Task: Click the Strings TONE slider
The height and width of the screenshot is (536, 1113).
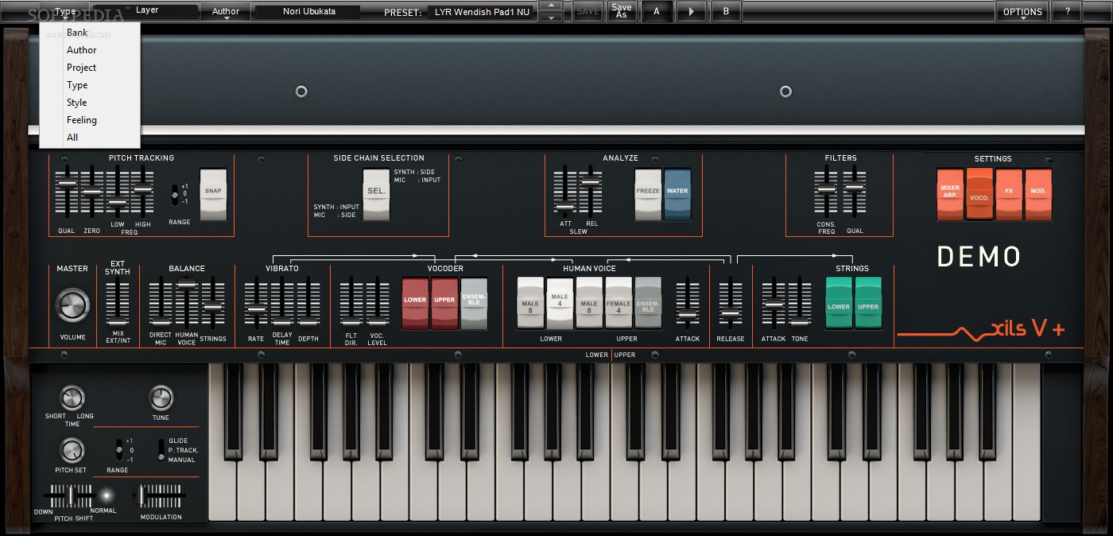Action: (799, 304)
